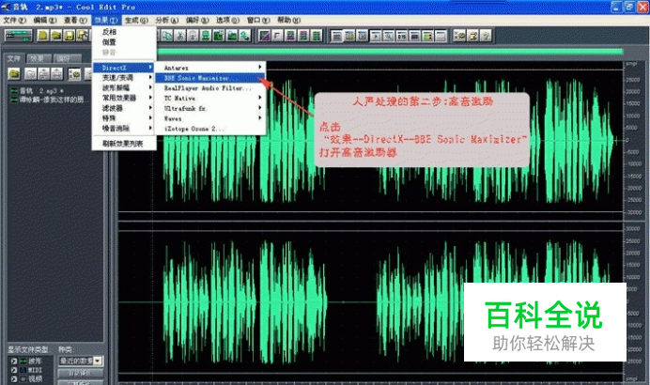This screenshot has height=385, width=650.
Task: Click the play-arrow window toolbar icon
Action: click(376, 36)
